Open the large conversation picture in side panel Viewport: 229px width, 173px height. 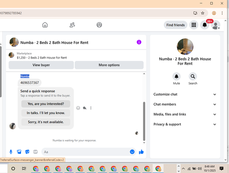tap(185, 47)
